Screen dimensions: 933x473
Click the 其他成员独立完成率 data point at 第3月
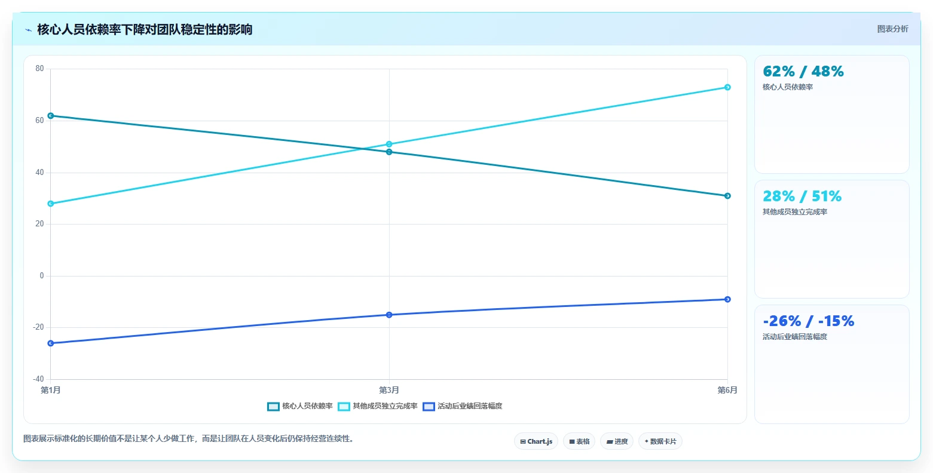coord(389,144)
